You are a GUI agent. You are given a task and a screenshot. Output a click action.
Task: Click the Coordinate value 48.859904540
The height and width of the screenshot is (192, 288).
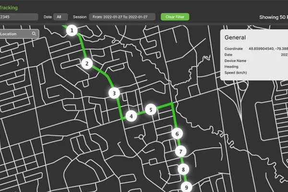(268, 48)
